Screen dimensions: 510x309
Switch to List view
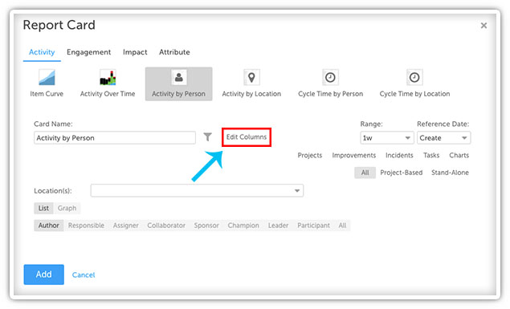click(43, 209)
